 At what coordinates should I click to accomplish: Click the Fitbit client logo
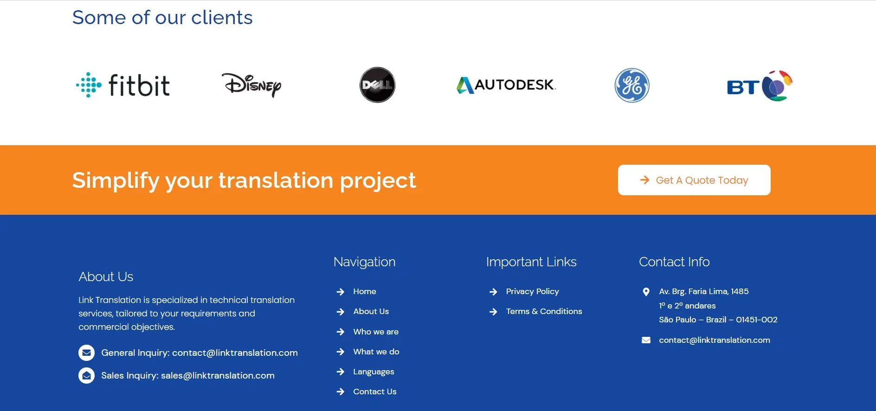pyautogui.click(x=123, y=85)
